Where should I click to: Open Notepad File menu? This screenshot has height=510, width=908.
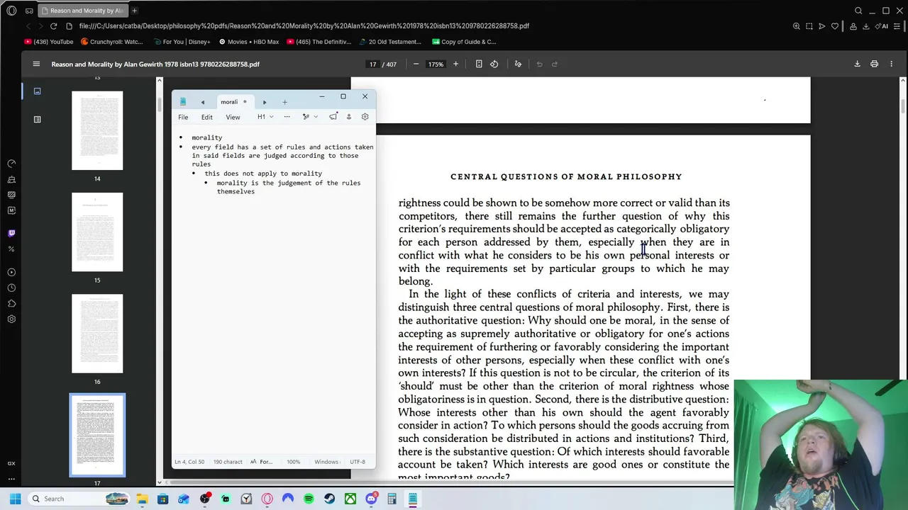(x=183, y=117)
